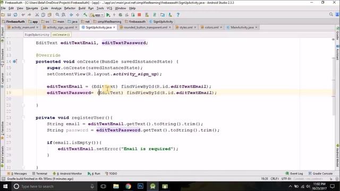Open the Refactor menu

pyautogui.click(x=70, y=8)
